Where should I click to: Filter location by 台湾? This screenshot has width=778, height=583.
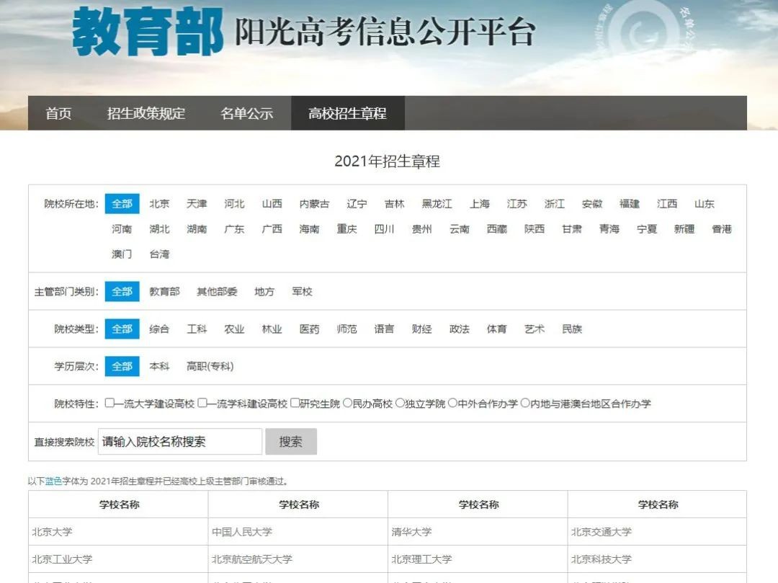(159, 254)
